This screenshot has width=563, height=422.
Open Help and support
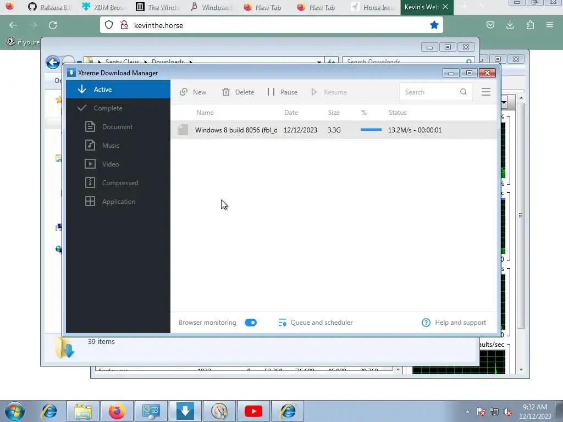(x=454, y=323)
